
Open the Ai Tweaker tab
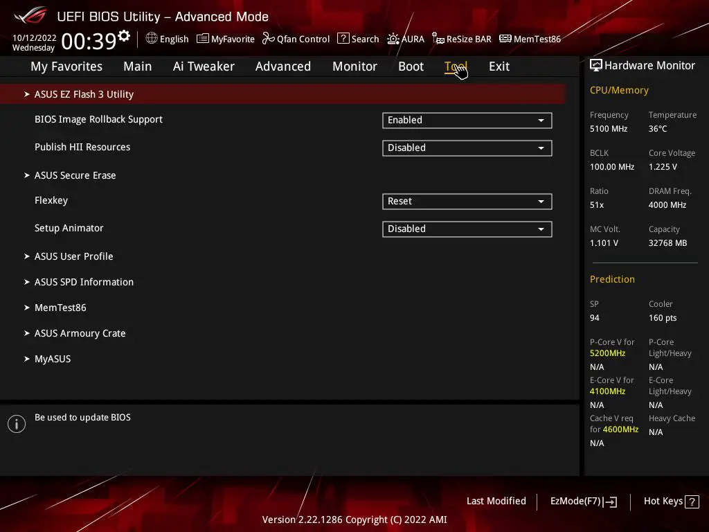coord(204,66)
